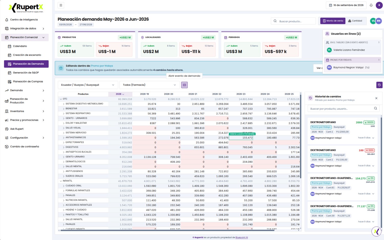The height and width of the screenshot is (240, 384).
Task: Expand Precios y promociones menu
Action: [x=25, y=120]
